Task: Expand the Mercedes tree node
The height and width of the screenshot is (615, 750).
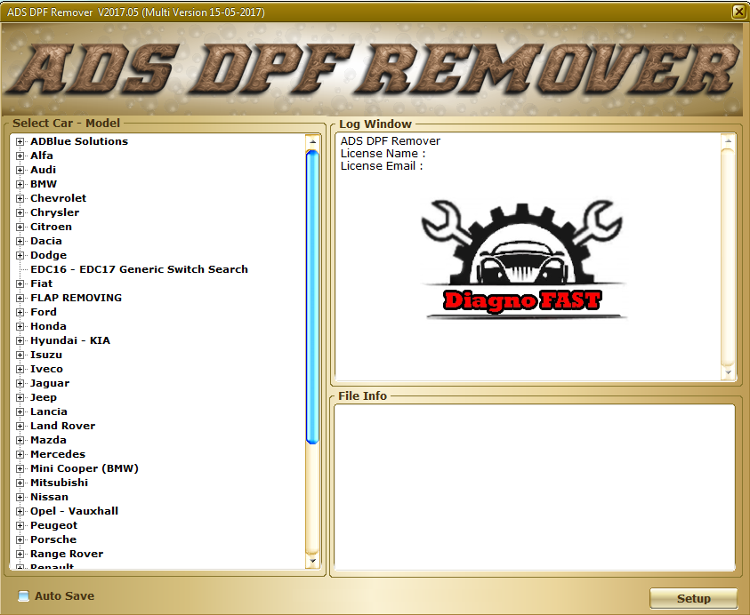Action: pyautogui.click(x=20, y=454)
